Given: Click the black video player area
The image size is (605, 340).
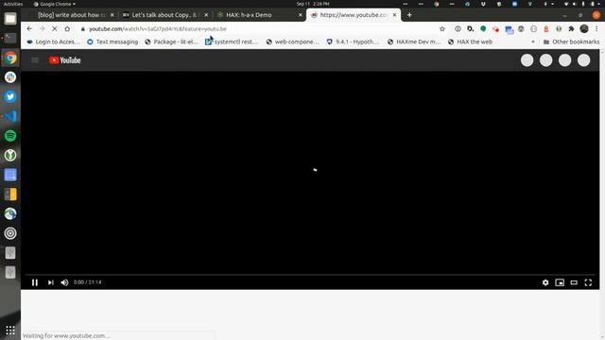Looking at the screenshot, I should pos(310,172).
